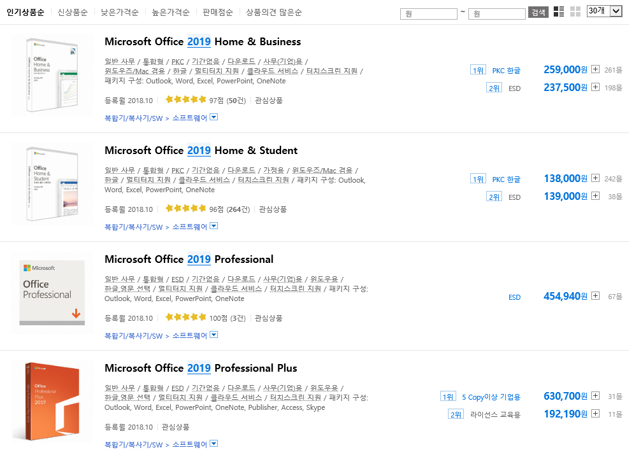Expand price list for 138,000원 offer
The image size is (634, 457).
click(595, 178)
